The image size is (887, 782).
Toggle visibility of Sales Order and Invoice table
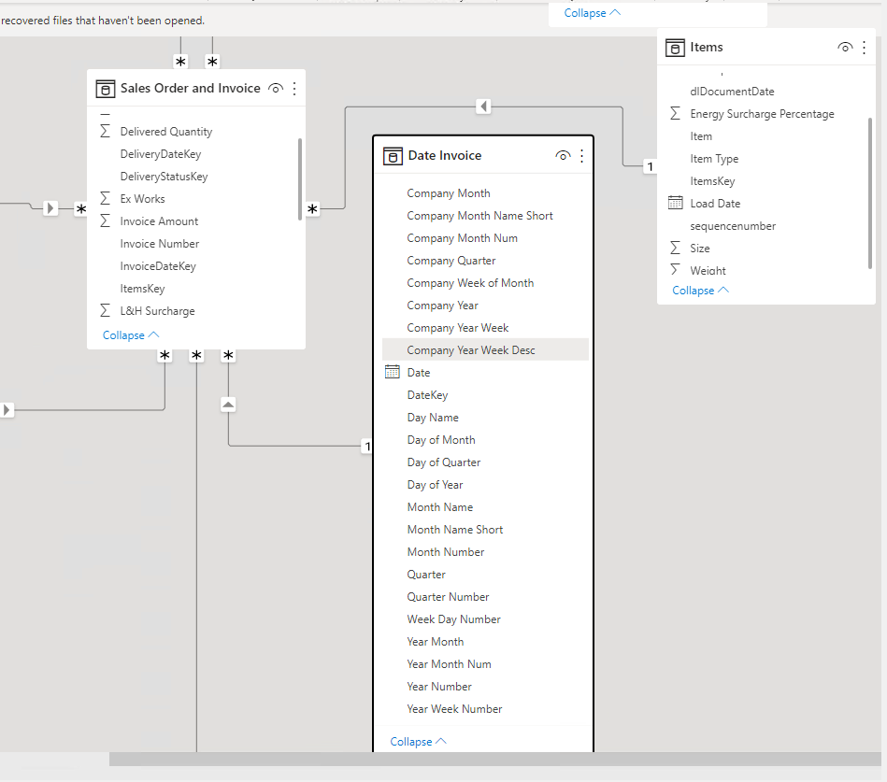click(276, 88)
